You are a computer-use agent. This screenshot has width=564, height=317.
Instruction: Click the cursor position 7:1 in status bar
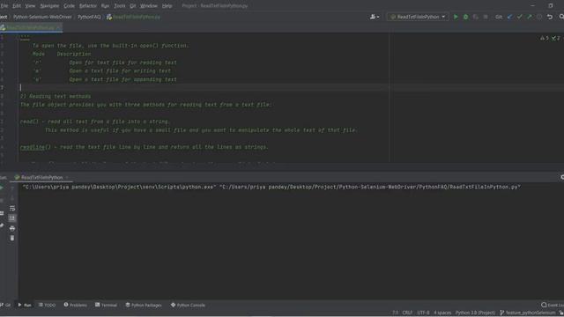click(396, 313)
